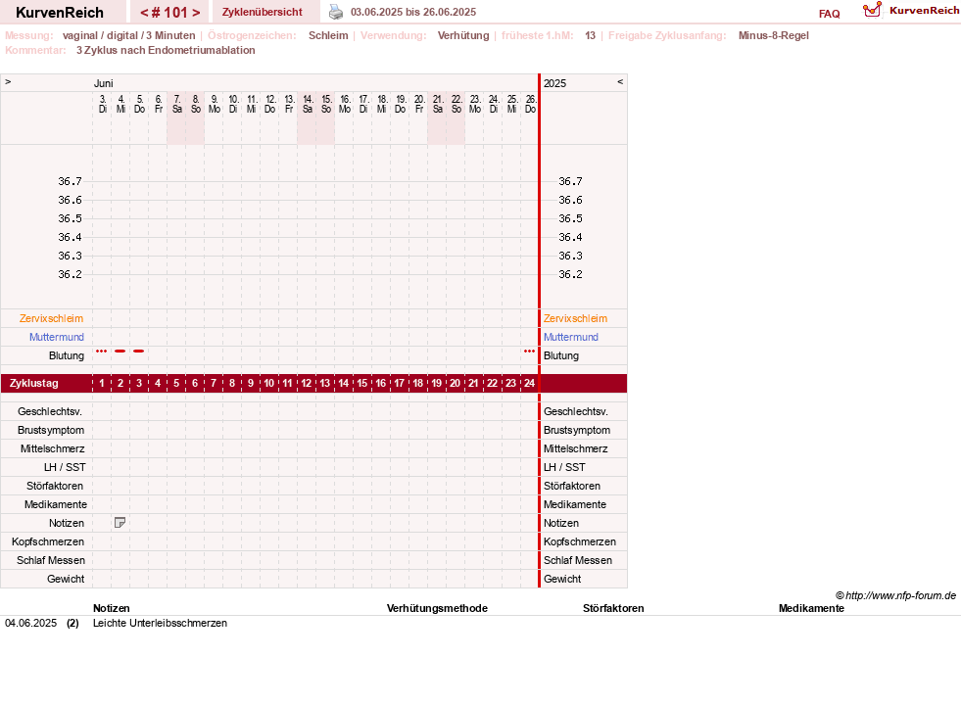Viewport: 961px width, 705px height.
Task: Click the right-side Kopfschmerzen label
Action: point(580,541)
